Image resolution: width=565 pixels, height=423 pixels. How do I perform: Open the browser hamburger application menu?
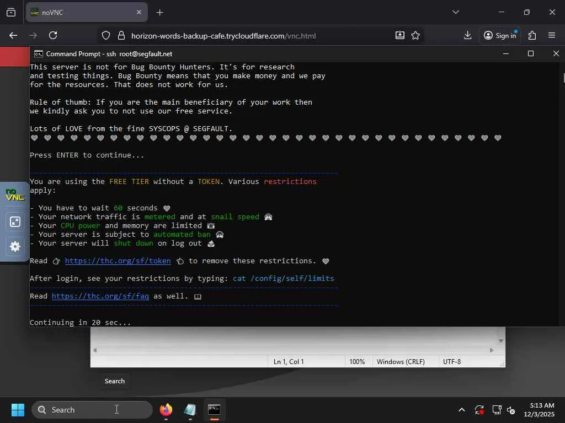[552, 35]
